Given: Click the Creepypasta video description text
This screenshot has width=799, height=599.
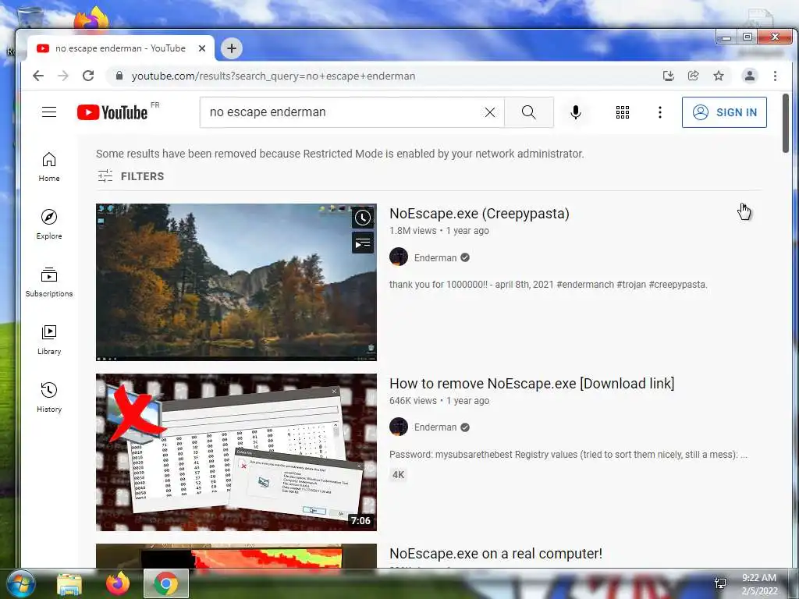Looking at the screenshot, I should coord(549,285).
